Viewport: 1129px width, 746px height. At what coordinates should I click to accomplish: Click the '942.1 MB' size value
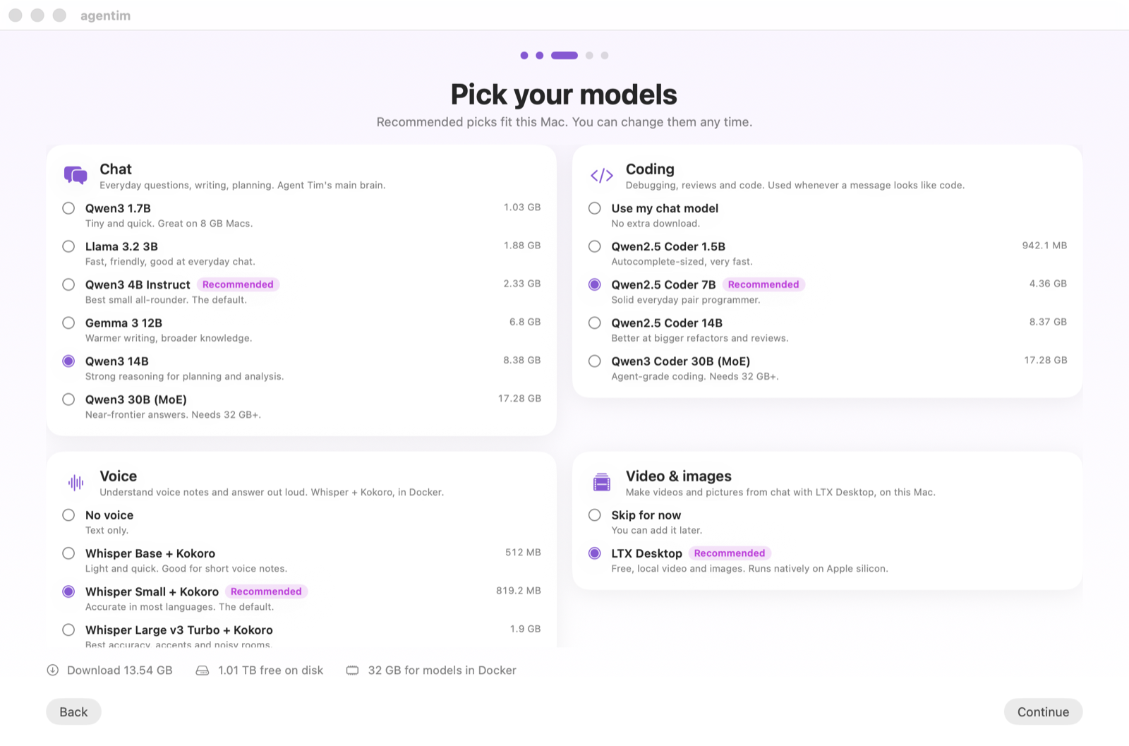[1045, 246]
